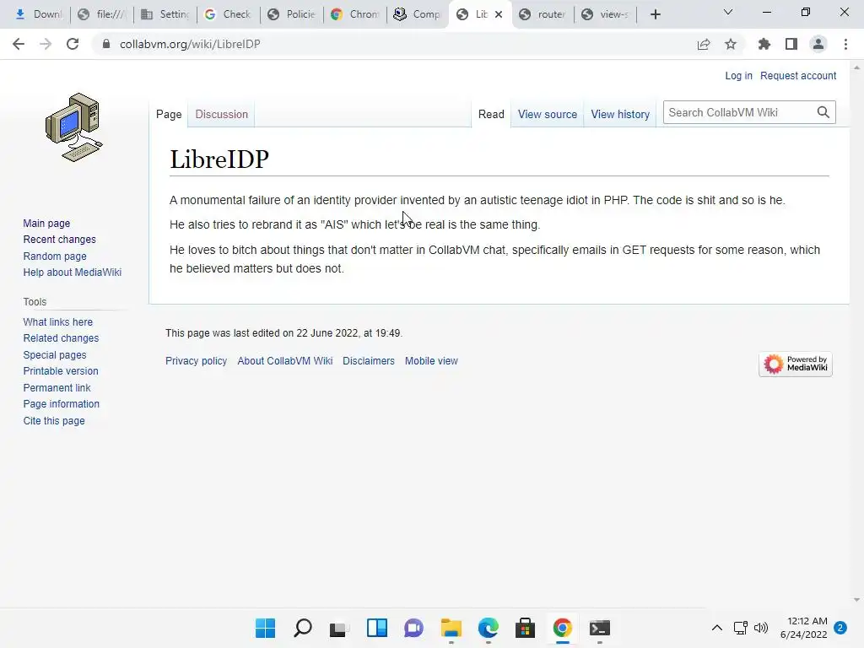Screen dimensions: 864x648
Task: Open the Windows Start menu
Action: click(265, 628)
